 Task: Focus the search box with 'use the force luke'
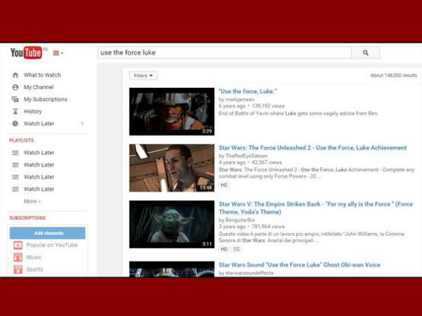[x=224, y=53]
